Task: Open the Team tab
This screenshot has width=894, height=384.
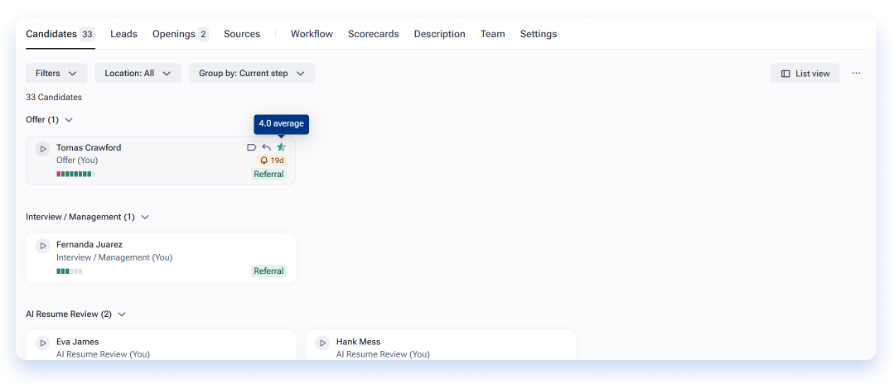Action: click(493, 34)
